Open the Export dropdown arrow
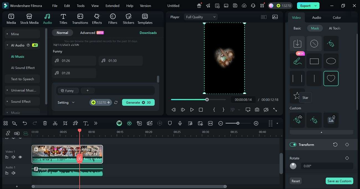Image resolution: width=360 pixels, height=189 pixels. tap(315, 6)
